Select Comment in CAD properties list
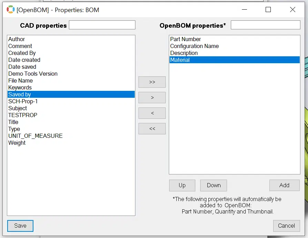 71,46
